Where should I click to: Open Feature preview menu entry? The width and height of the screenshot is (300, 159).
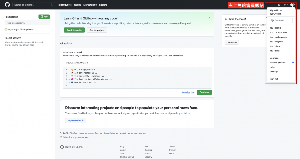point(278,63)
